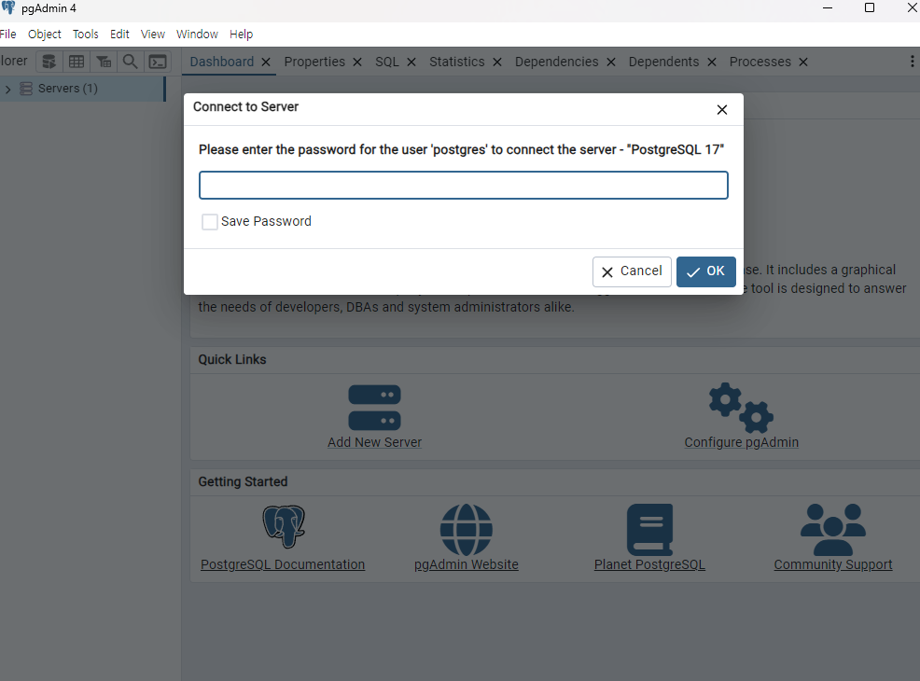Image resolution: width=920 pixels, height=681 pixels.
Task: Close the Statistics tab
Action: pyautogui.click(x=497, y=63)
